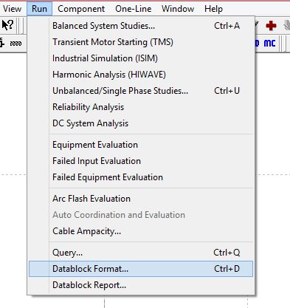Select Failed Input Evaluation
The width and height of the screenshot is (290, 308).
[x=141, y=161]
